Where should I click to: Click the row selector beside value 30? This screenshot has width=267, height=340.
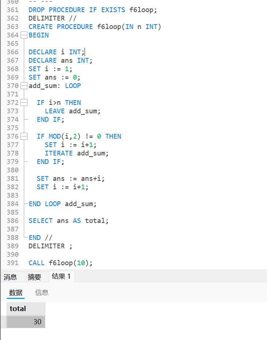coord(3,322)
